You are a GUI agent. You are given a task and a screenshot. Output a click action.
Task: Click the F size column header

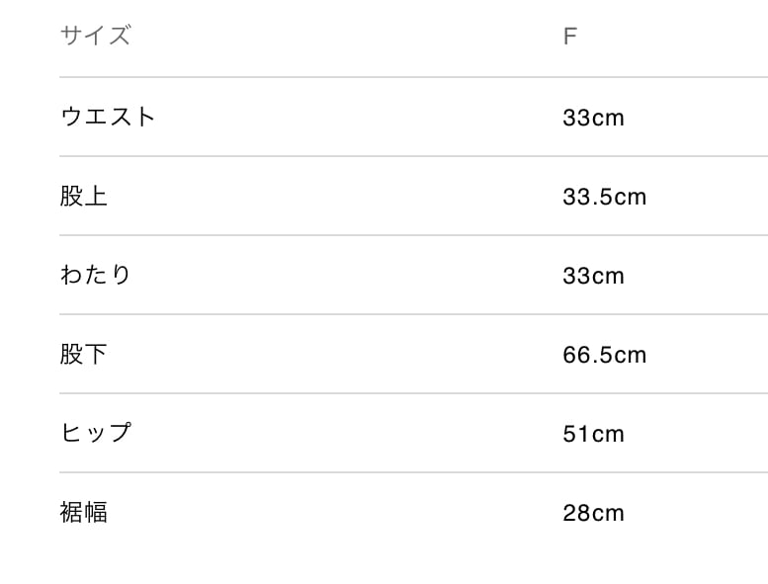point(569,38)
